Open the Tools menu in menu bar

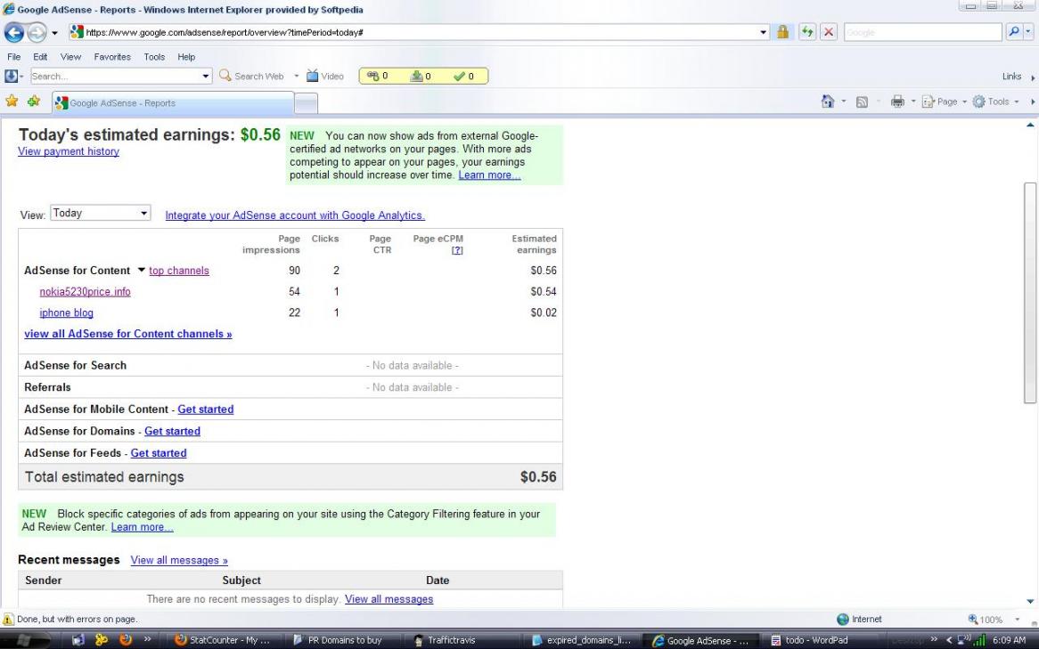[154, 57]
